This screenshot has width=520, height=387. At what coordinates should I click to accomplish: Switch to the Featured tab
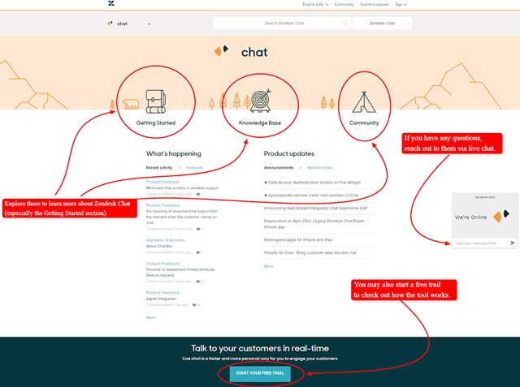click(194, 168)
